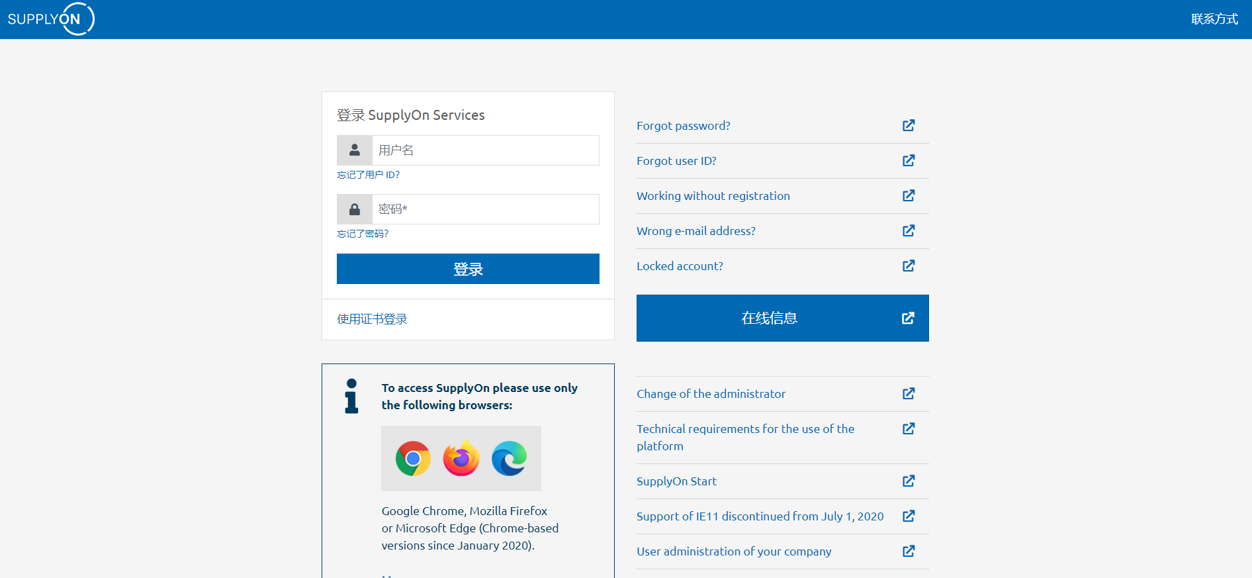This screenshot has width=1252, height=578.
Task: Open the Forgot password? link
Action: 684,126
